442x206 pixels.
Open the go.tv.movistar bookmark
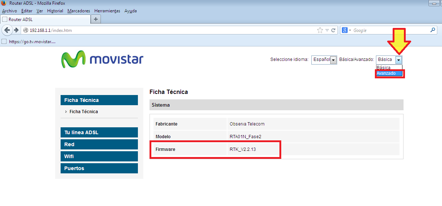click(x=29, y=42)
